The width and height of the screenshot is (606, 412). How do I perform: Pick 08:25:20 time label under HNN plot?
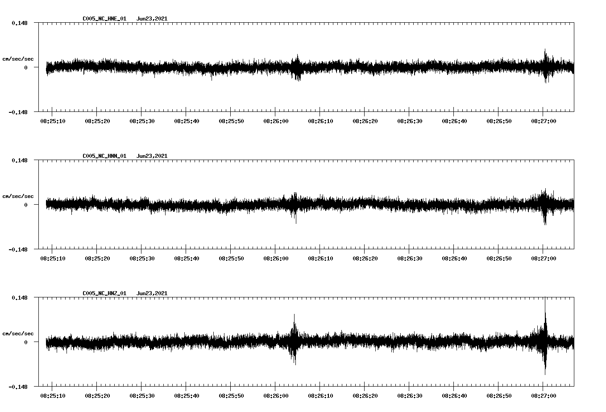coord(97,258)
